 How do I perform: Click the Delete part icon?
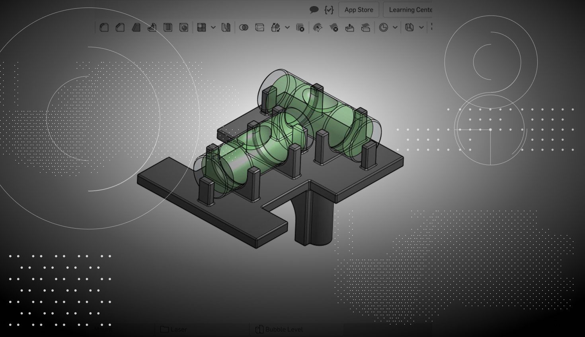[x=300, y=27]
